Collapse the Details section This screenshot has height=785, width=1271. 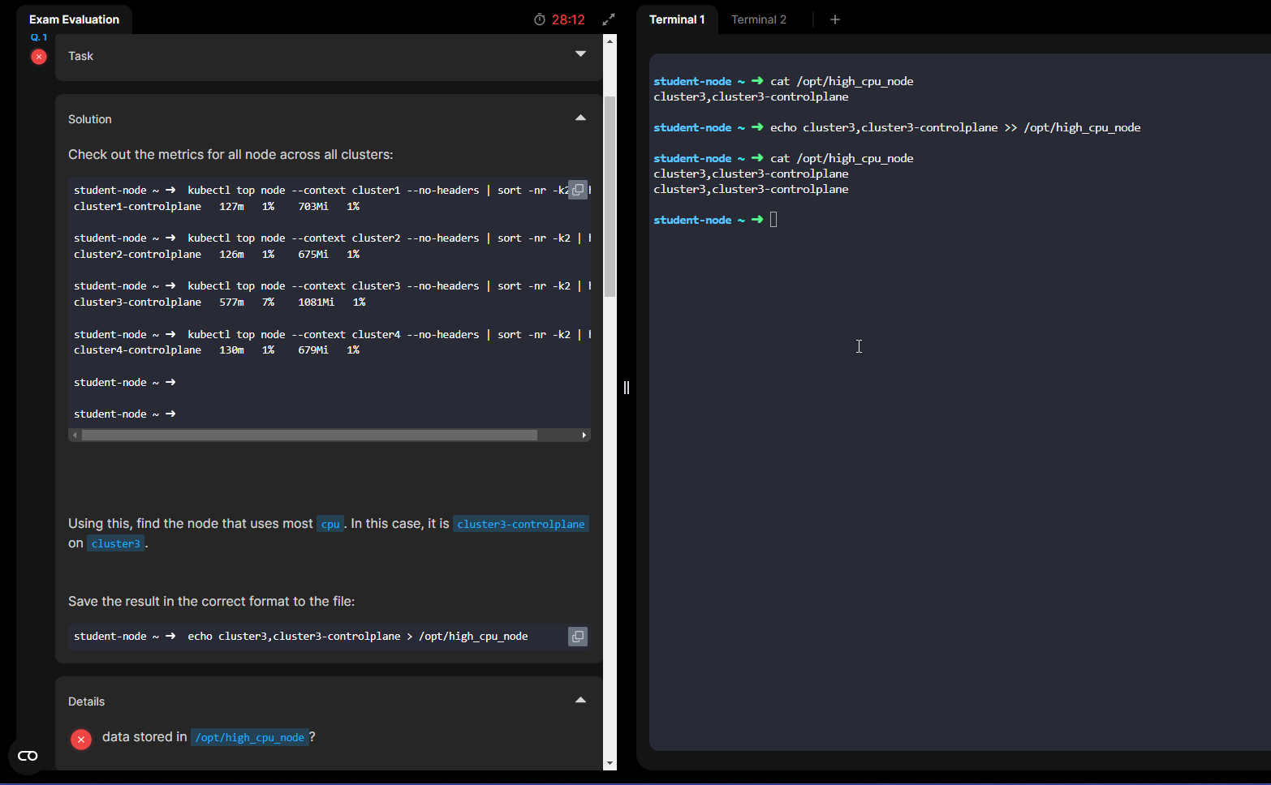(x=580, y=701)
